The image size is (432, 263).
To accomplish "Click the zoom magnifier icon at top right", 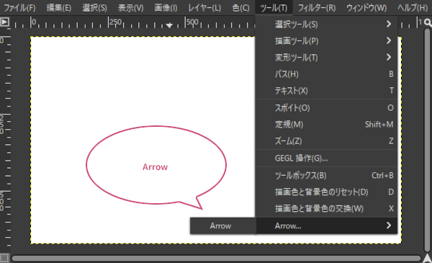I will pyautogui.click(x=428, y=22).
